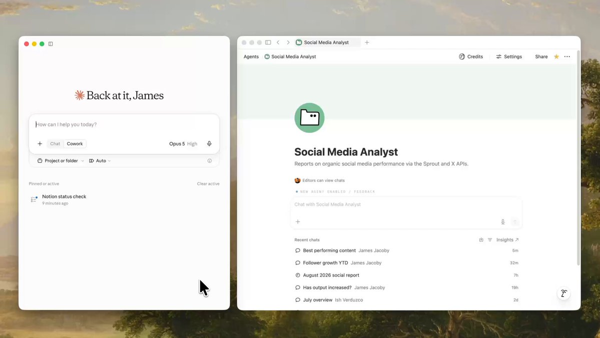
Task: Click the Chat with Social Media Analyst field
Action: (x=406, y=204)
